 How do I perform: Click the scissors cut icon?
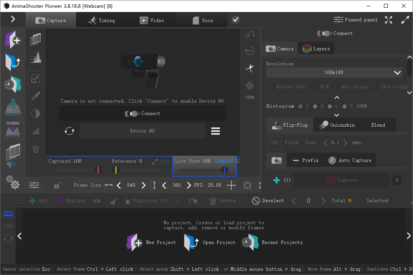249,69
